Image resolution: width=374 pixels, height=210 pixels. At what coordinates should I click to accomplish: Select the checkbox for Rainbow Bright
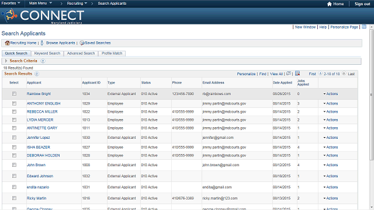pos(14,94)
